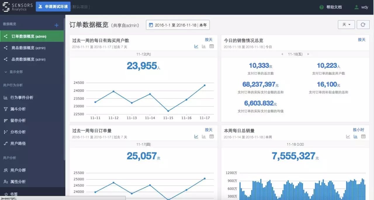The height and width of the screenshot is (200, 374).
Task: Click 按天 on 过去一周的每日有购买用户数 card
Action: click(x=209, y=39)
